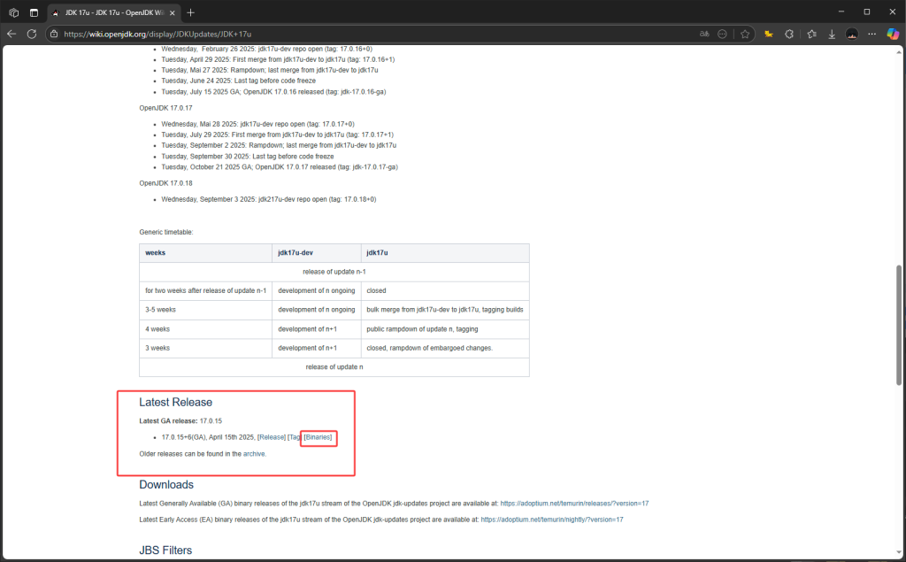906x562 pixels.
Task: Click the 'Tuesday, October 21 2025 GA' bullet
Action: point(280,167)
